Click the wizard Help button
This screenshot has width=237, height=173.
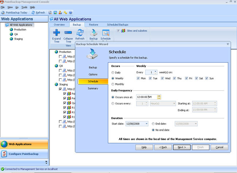tap(144, 147)
